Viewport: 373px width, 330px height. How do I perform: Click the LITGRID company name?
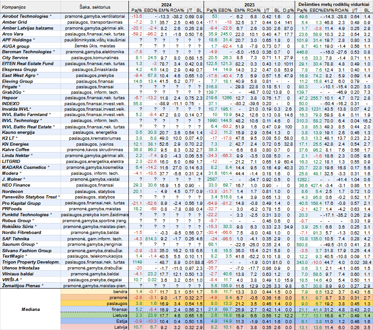tap(11, 162)
